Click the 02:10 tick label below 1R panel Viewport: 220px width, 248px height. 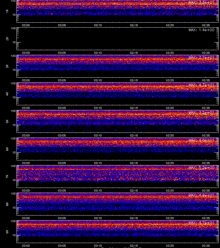[x=98, y=25]
